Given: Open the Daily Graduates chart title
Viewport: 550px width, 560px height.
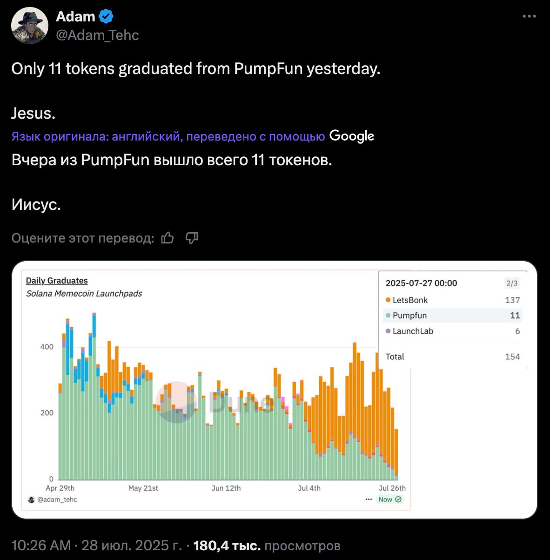Looking at the screenshot, I should tap(57, 281).
